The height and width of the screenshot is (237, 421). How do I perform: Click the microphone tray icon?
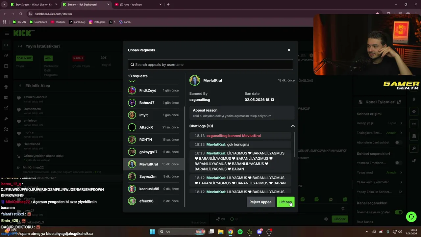click(388, 232)
